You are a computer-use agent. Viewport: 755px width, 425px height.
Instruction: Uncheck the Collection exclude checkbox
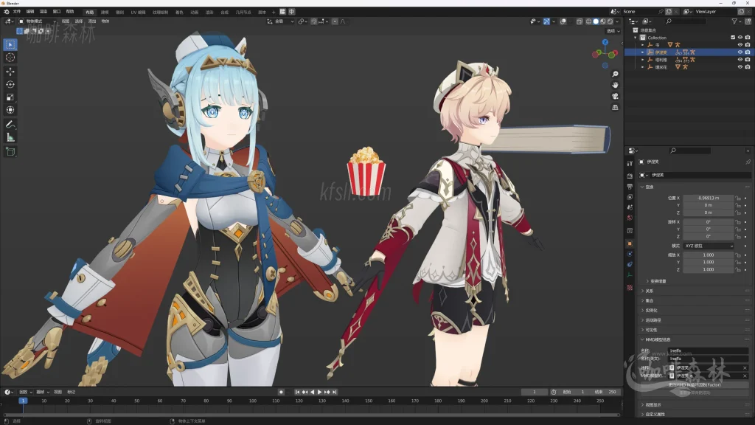(733, 38)
